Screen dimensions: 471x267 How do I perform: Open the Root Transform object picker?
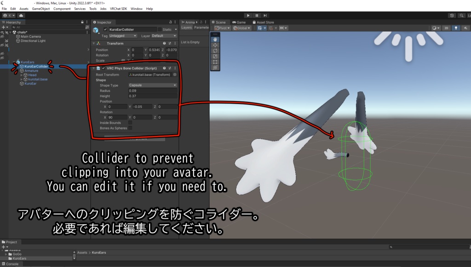coord(175,74)
